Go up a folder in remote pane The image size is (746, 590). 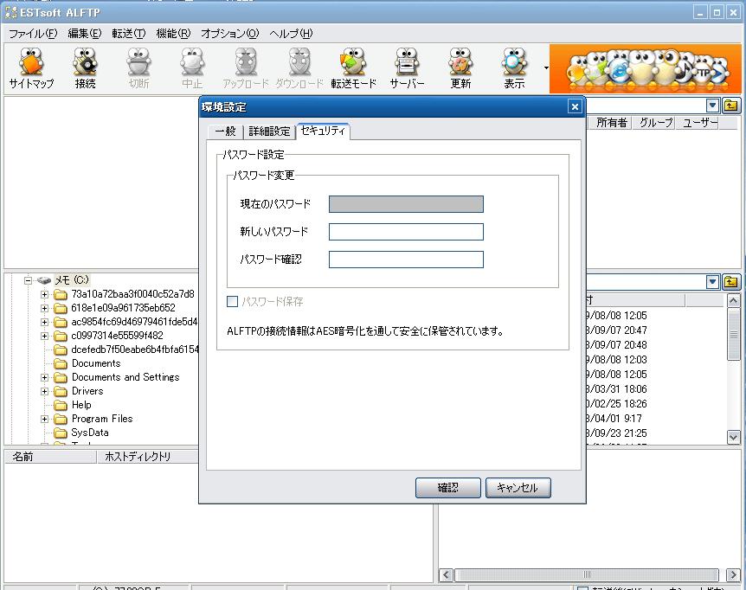coord(730,106)
